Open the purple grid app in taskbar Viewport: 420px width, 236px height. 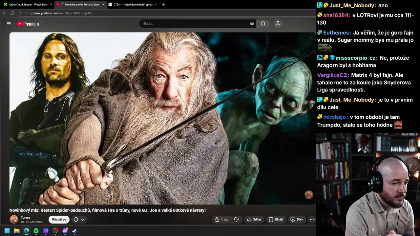click(46, 231)
